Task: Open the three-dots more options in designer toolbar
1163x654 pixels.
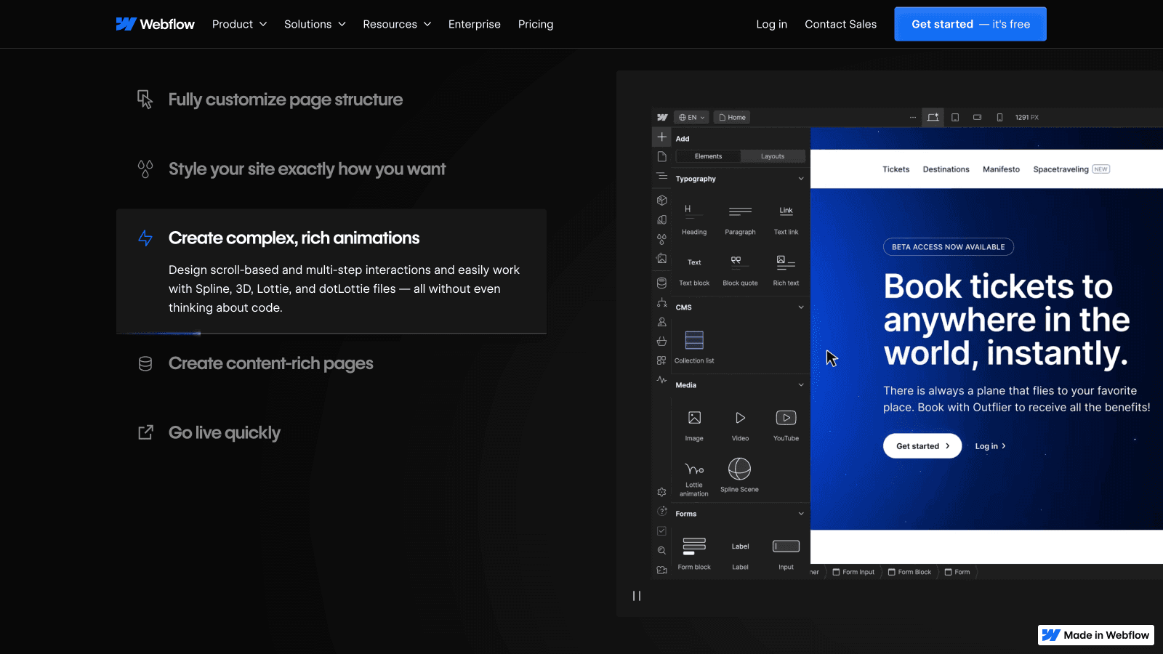Action: [913, 117]
